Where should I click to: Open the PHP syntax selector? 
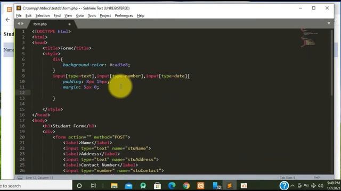(317, 178)
